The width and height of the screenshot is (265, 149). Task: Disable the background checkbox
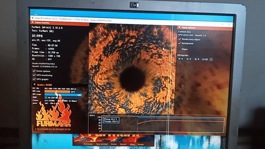(x=180, y=43)
